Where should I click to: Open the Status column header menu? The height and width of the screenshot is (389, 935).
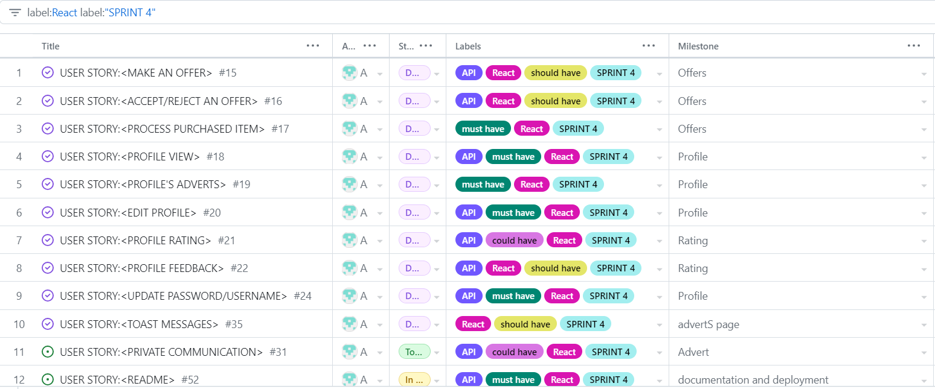pyautogui.click(x=426, y=45)
